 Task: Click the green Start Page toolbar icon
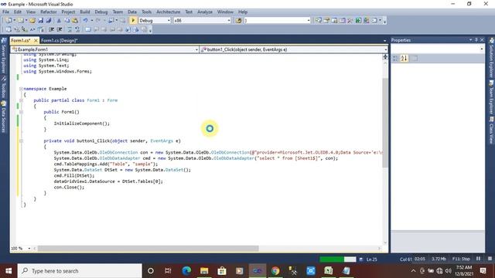(358, 21)
